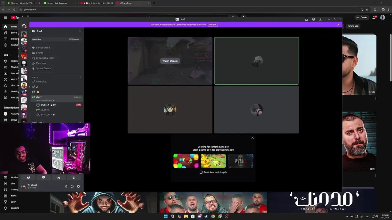The width and height of the screenshot is (392, 220).
Task: Toggle camera off button in Discord voice panel
Action: 28,178
